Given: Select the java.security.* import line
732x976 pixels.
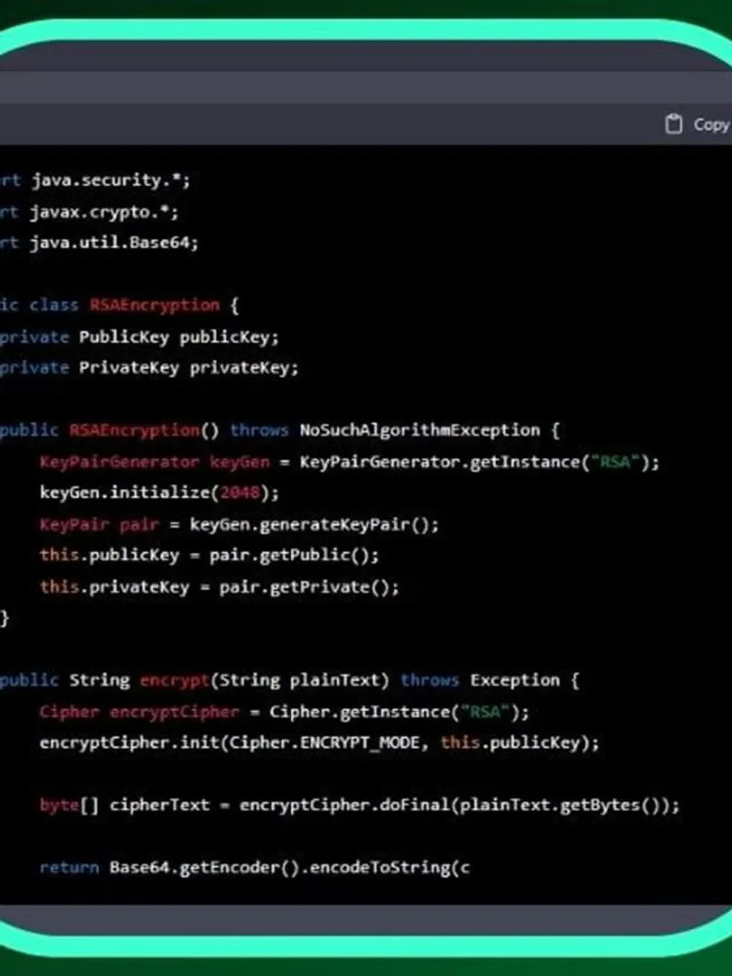Looking at the screenshot, I should (x=95, y=181).
